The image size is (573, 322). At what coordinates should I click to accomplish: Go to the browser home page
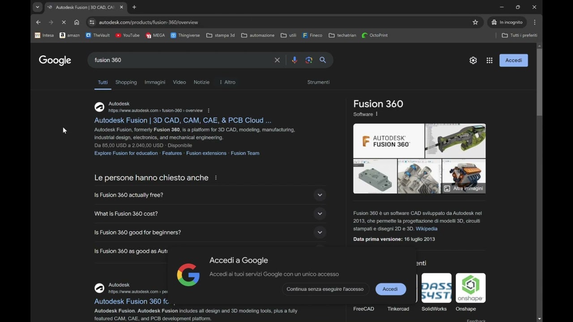click(x=77, y=22)
